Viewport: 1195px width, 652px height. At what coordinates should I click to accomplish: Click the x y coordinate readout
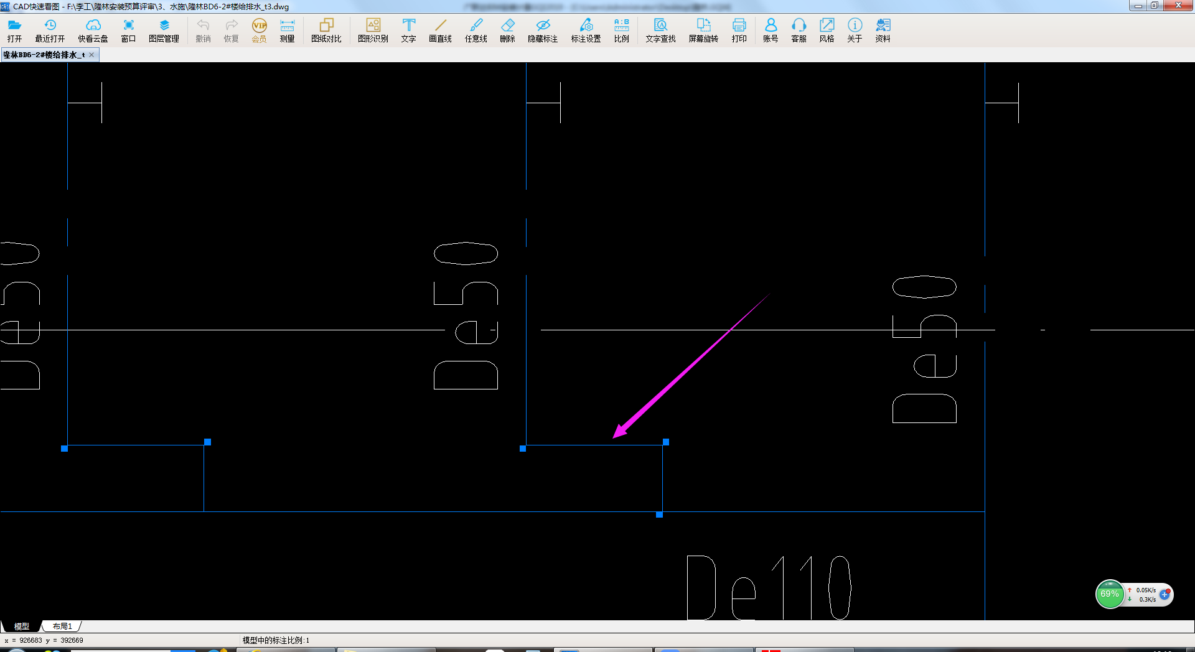pos(44,640)
